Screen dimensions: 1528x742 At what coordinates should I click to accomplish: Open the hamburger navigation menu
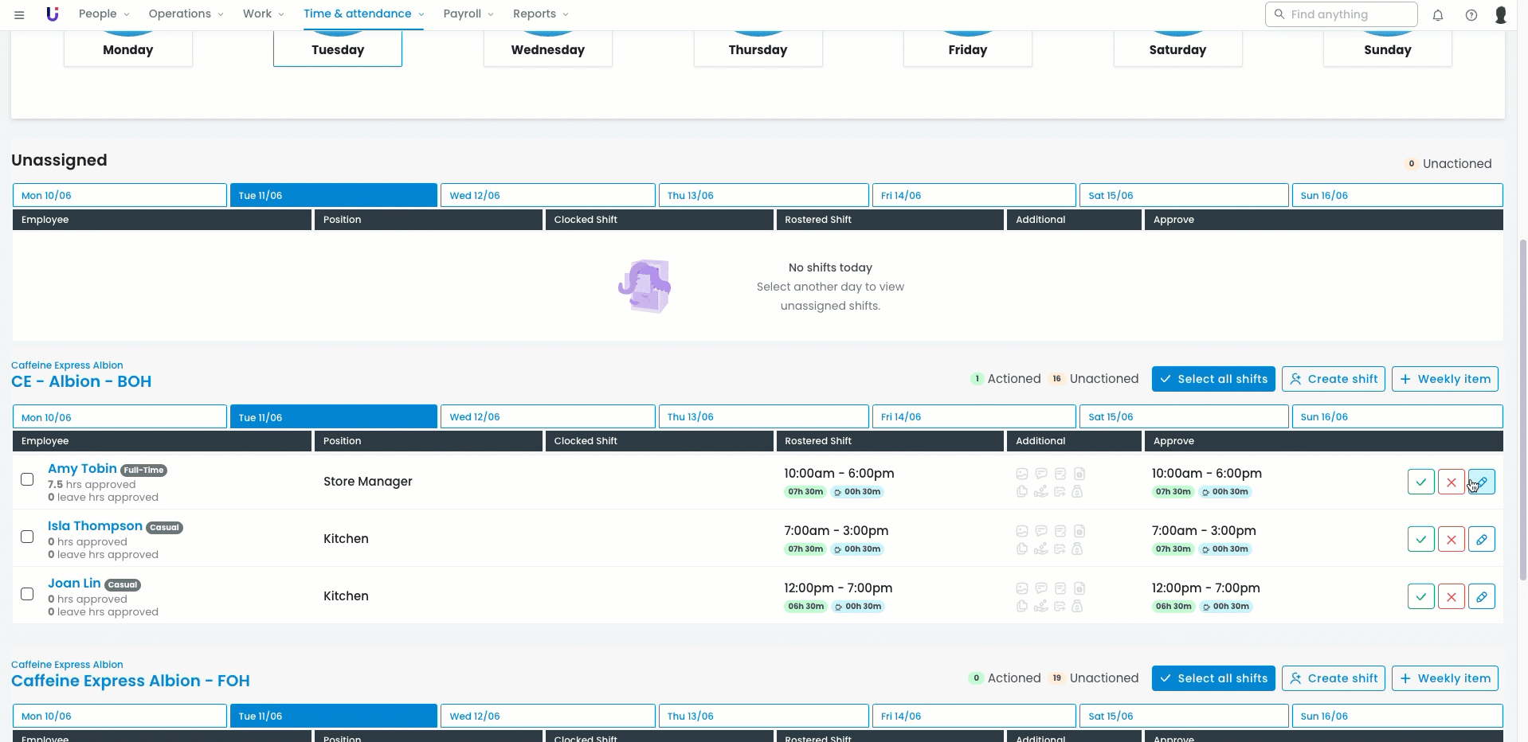19,14
